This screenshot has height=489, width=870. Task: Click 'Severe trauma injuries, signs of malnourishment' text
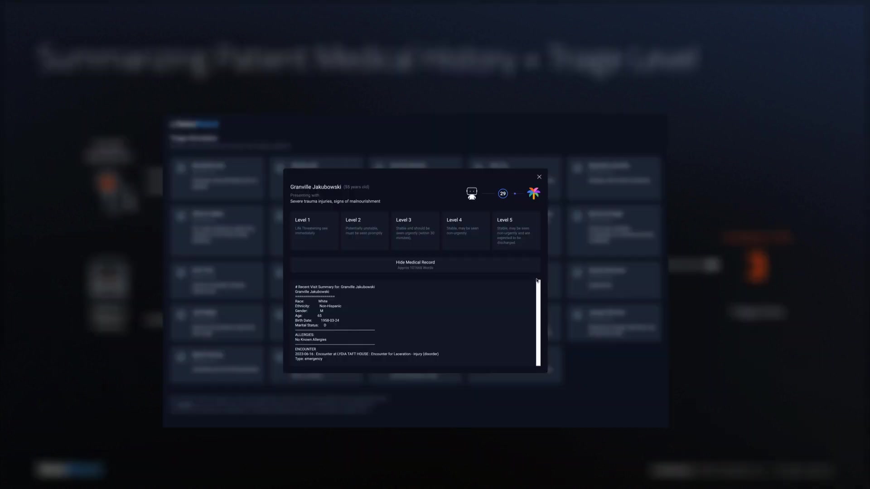335,201
